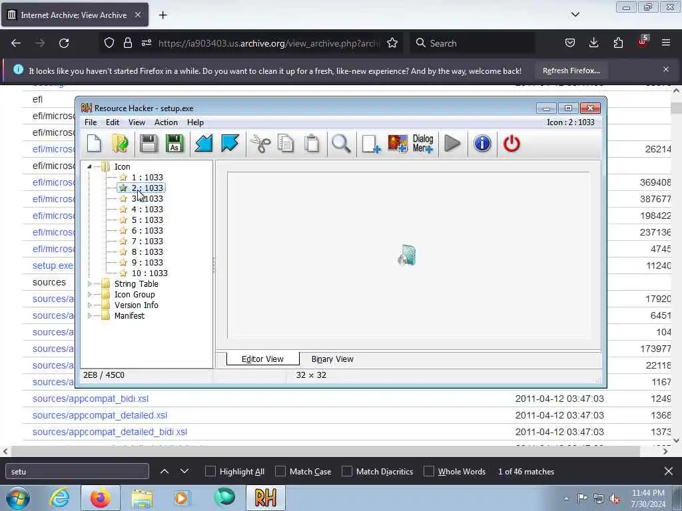Enable Match Diacritics checkbox
The width and height of the screenshot is (682, 511).
[347, 472]
